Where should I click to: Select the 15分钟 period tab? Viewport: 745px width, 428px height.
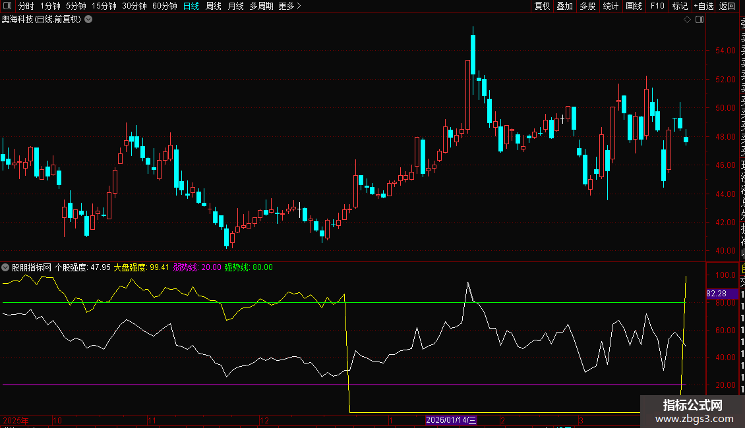(104, 6)
